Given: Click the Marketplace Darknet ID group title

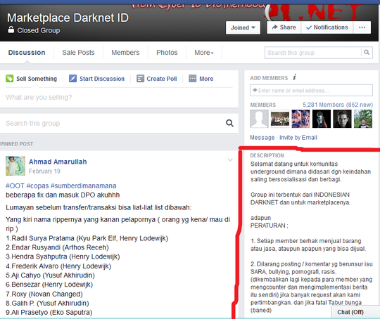Looking at the screenshot, I should click(68, 18).
